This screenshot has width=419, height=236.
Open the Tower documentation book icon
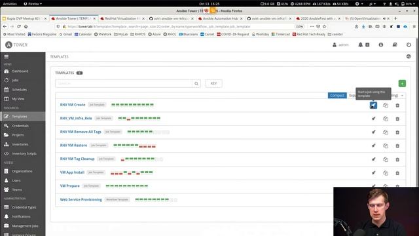point(395,45)
